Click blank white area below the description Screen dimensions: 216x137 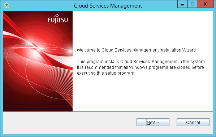click(x=143, y=93)
